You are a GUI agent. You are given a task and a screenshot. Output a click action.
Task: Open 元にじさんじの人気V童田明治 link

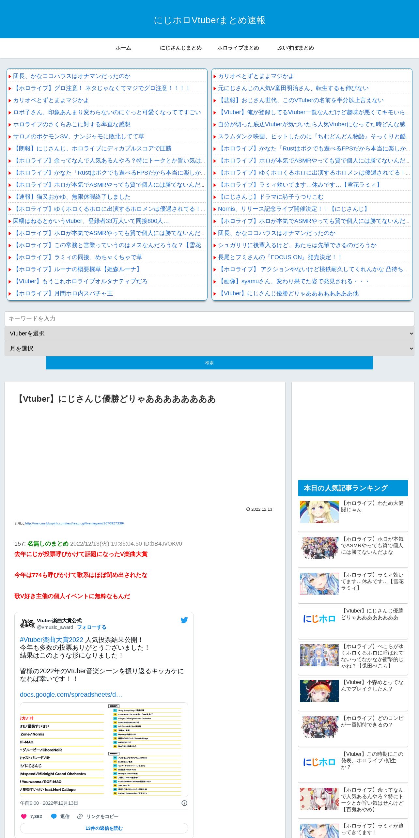pyautogui.click(x=293, y=88)
